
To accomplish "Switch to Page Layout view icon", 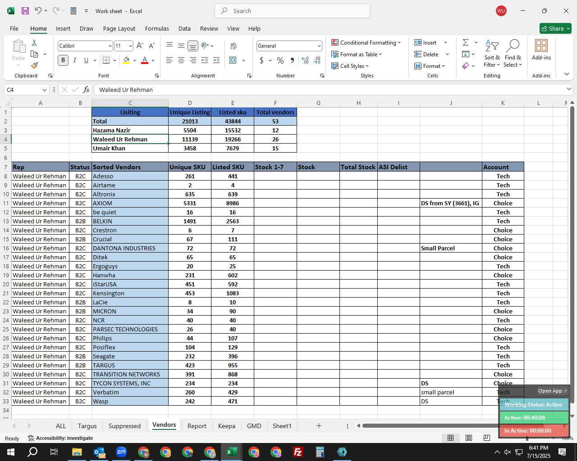I will (469, 438).
